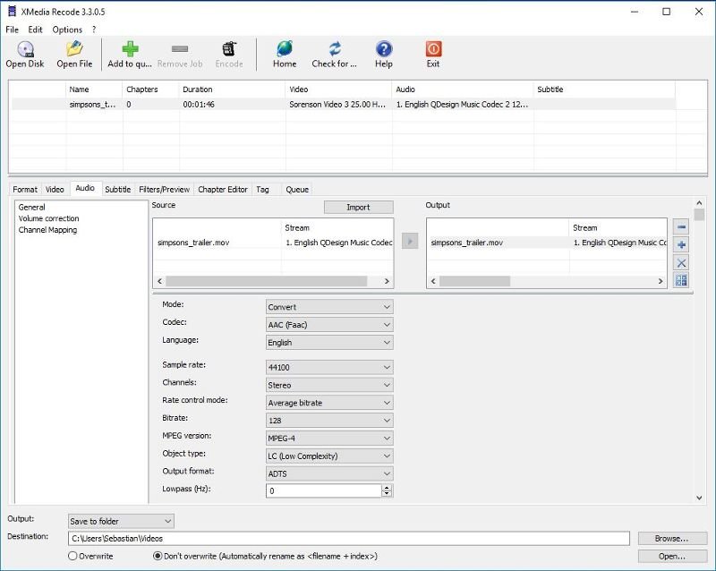
Task: Click the Remove Job toolbar icon
Action: [180, 54]
